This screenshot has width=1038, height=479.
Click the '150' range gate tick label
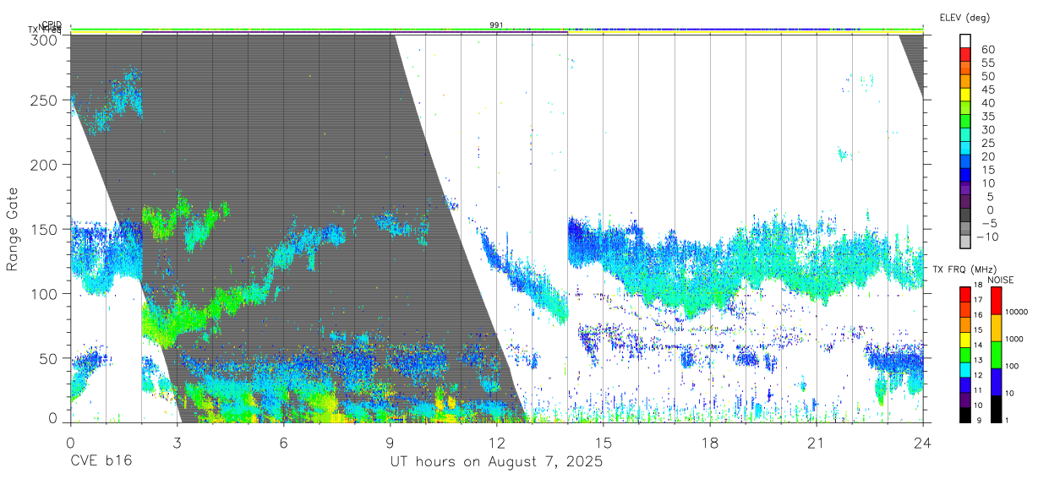(46, 229)
